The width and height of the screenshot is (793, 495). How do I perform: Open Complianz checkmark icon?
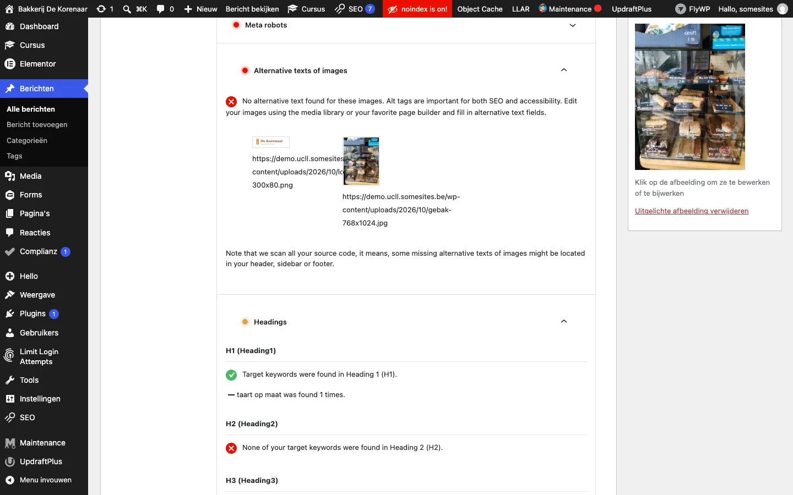(10, 251)
